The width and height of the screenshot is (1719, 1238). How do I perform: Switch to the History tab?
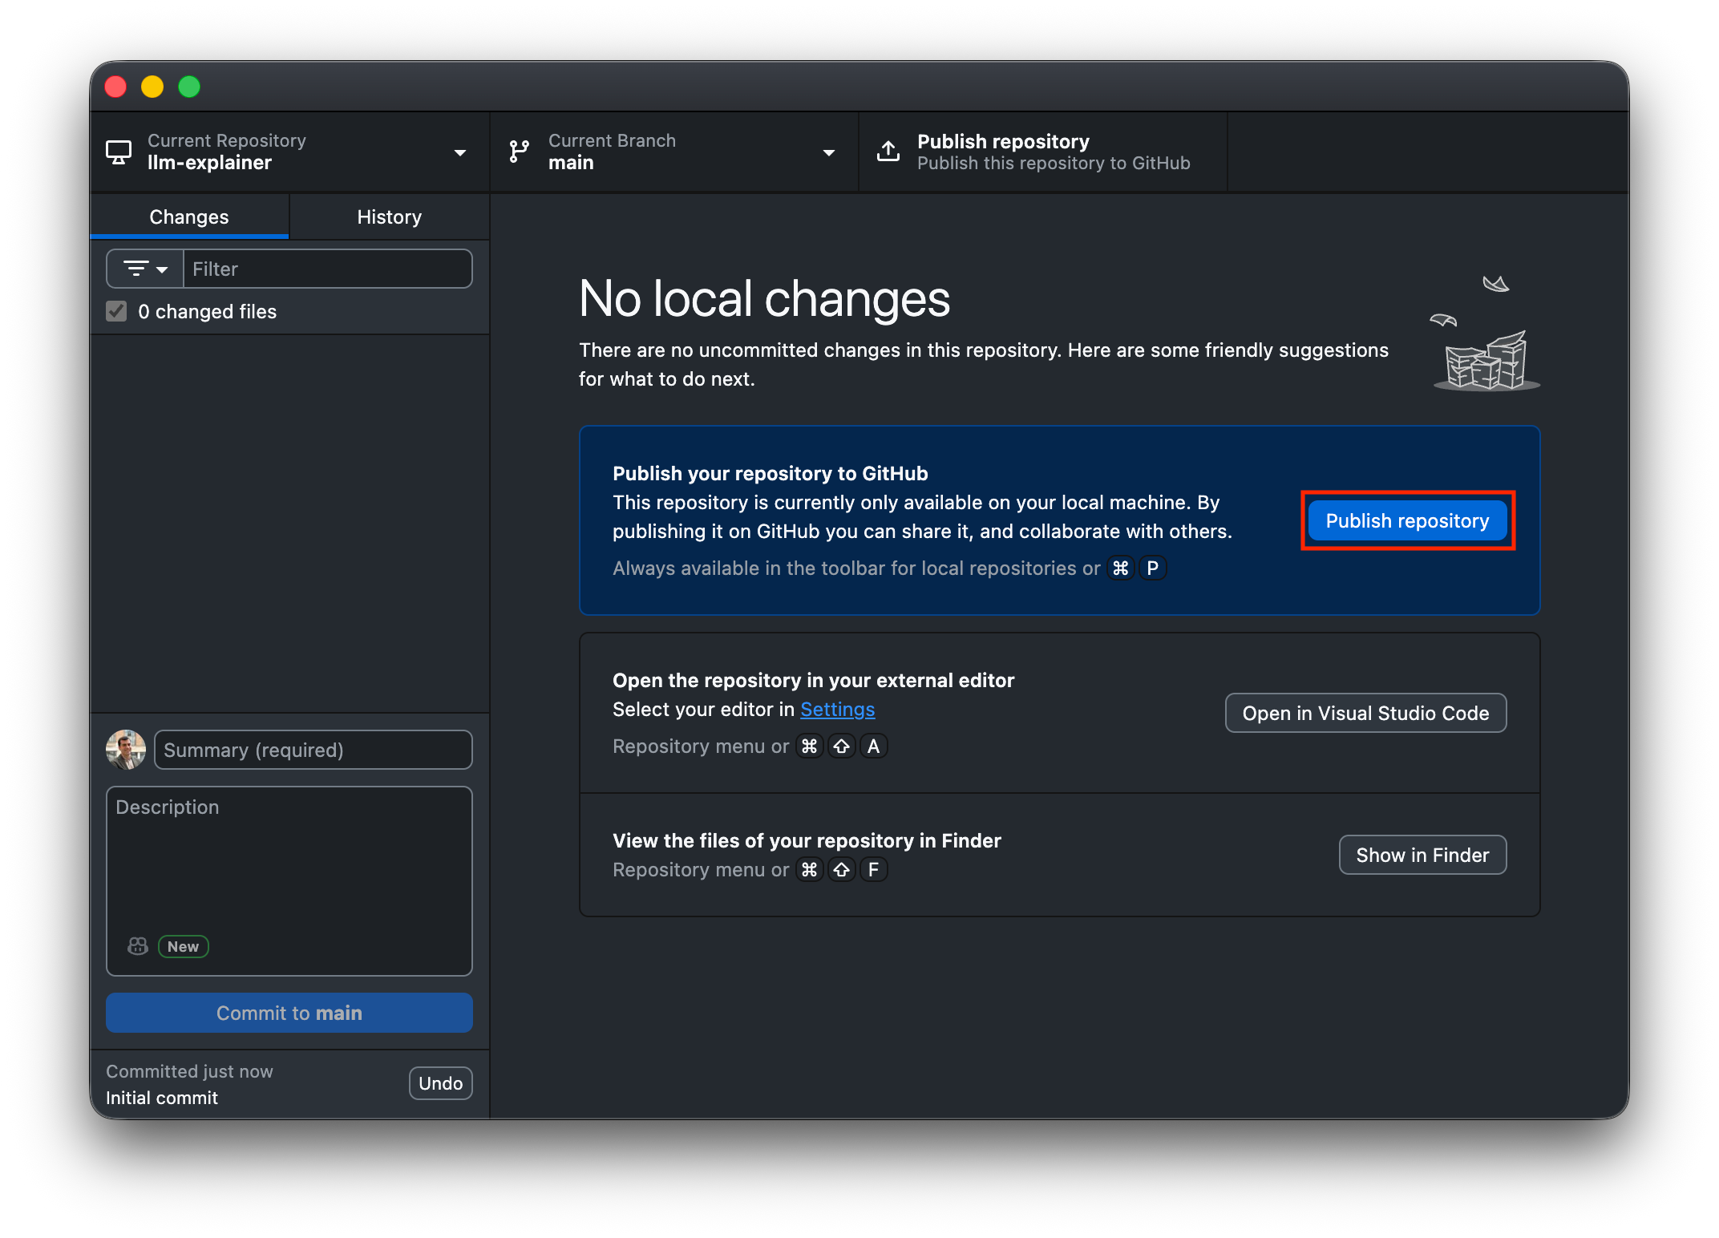[x=389, y=216]
